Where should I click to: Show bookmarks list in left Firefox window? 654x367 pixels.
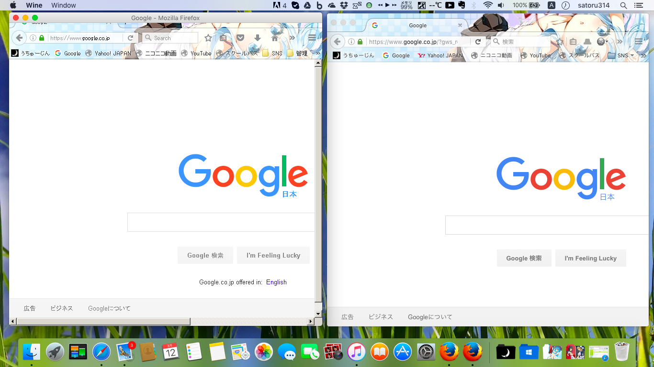click(x=223, y=38)
